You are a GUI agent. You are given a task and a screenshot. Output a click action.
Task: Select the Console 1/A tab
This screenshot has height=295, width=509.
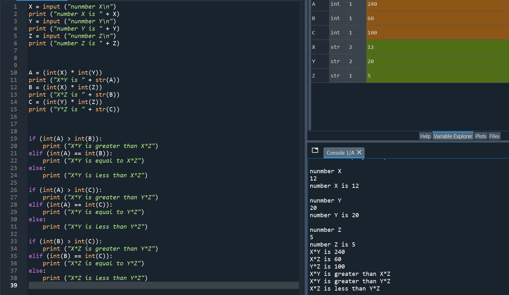click(x=340, y=153)
